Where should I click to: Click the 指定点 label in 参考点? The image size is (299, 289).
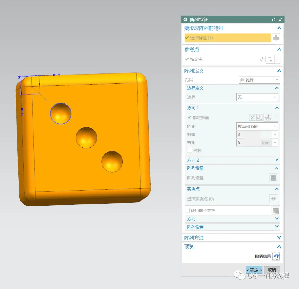tap(196, 59)
